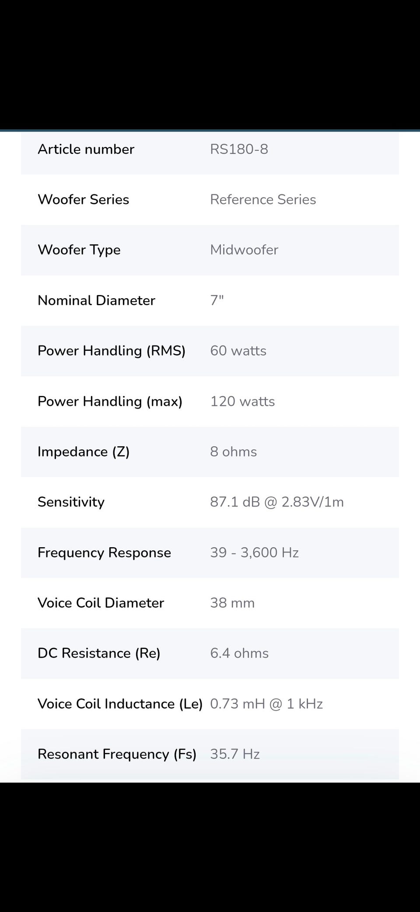Click the 60 watts value
Viewport: 420px width, 912px height.
click(x=238, y=351)
